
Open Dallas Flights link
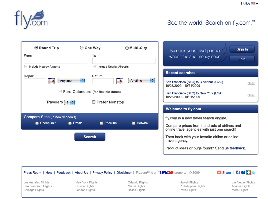137,190
